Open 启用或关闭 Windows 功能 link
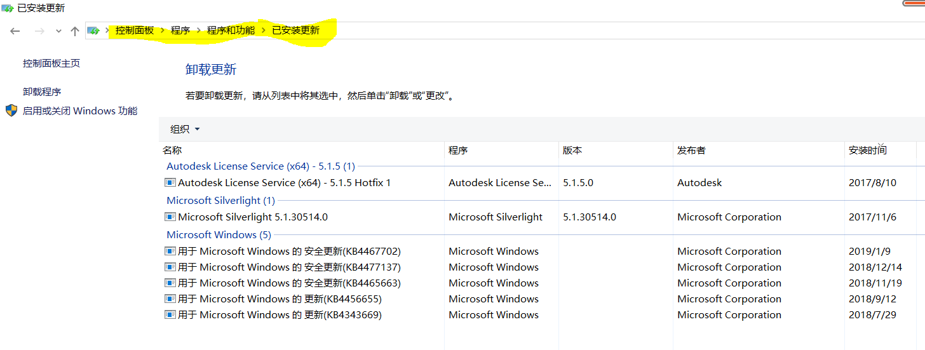925x350 pixels. click(80, 111)
